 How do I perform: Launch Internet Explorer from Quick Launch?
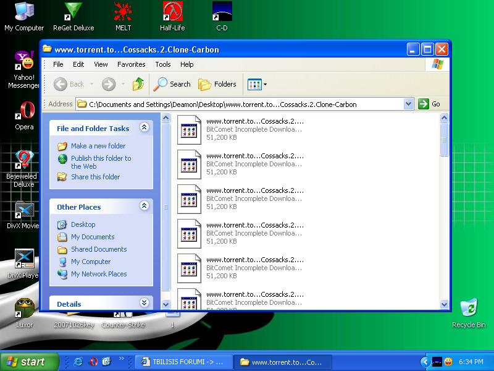(78, 362)
